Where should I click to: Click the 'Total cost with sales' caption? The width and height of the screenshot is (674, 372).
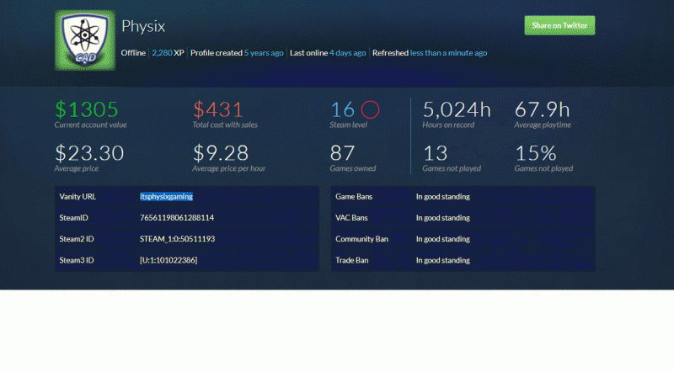pos(225,125)
